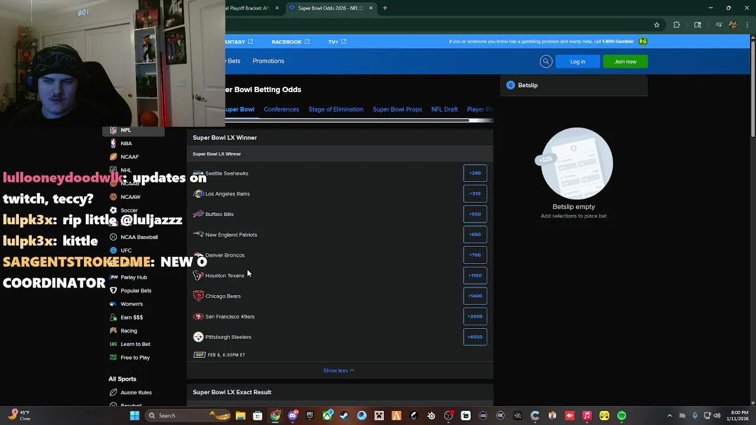Viewport: 756px width, 425px height.
Task: Select the Super Bowl Odds 2026 browser tab
Action: coord(331,8)
